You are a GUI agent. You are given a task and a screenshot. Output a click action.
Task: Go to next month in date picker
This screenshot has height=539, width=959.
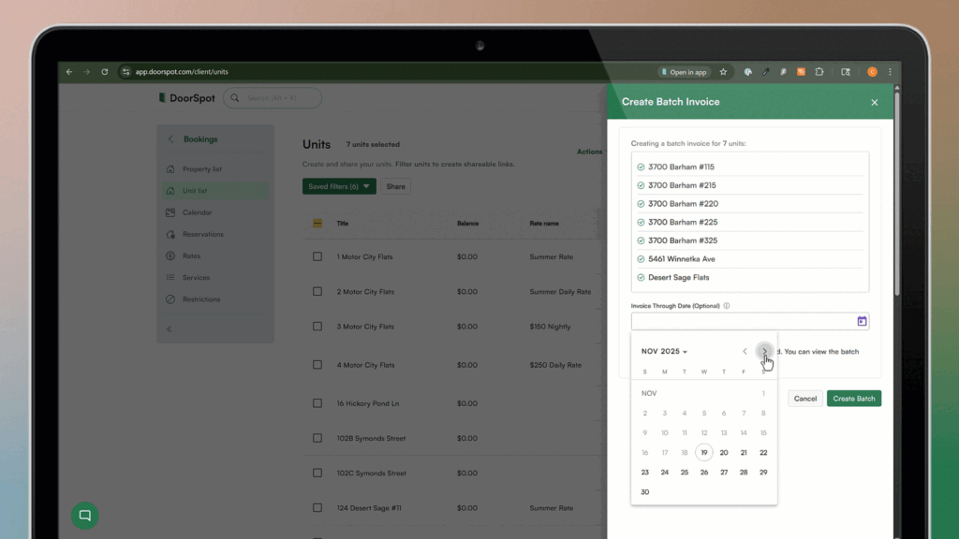click(764, 352)
